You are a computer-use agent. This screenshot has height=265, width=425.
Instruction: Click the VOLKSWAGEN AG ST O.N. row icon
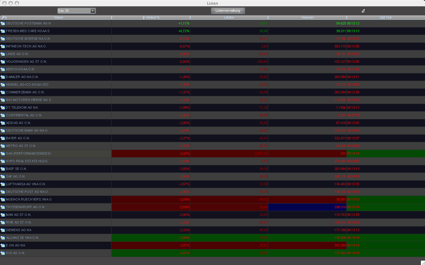[x=3, y=62]
